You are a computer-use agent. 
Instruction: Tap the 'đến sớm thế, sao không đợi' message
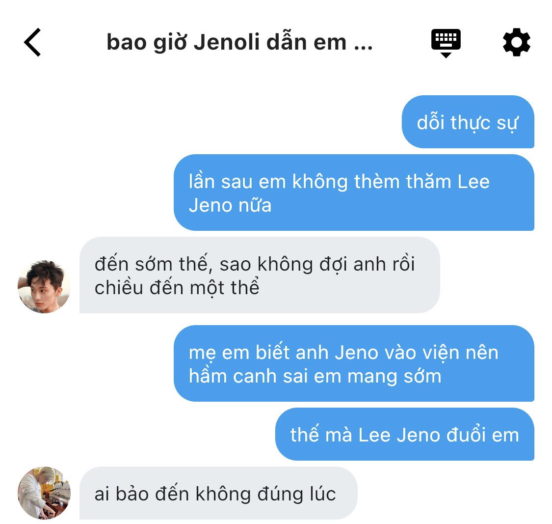tap(260, 275)
